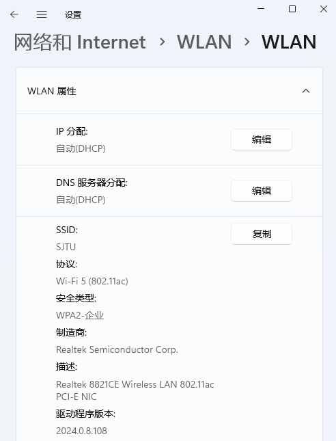Select the SSID value SJTU
This screenshot has height=441, width=336.
tap(66, 247)
